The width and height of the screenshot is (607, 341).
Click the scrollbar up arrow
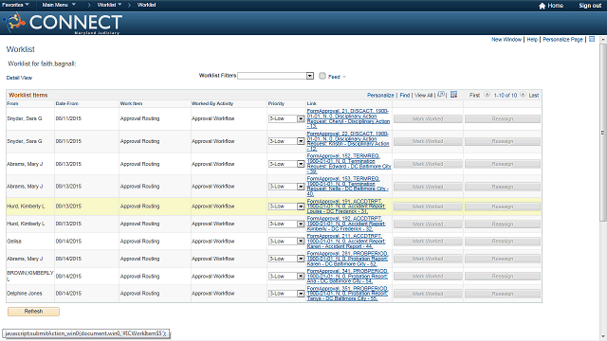[x=603, y=40]
